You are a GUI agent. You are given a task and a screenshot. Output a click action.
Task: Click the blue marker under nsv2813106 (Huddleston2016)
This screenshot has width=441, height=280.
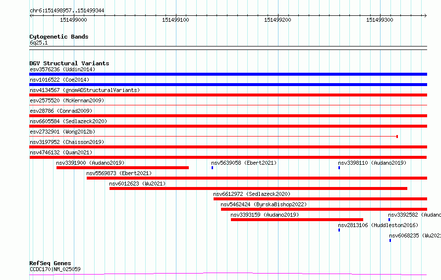pos(339,230)
